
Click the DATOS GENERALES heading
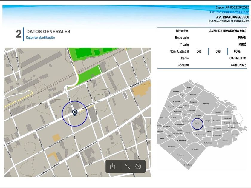(x=48, y=31)
